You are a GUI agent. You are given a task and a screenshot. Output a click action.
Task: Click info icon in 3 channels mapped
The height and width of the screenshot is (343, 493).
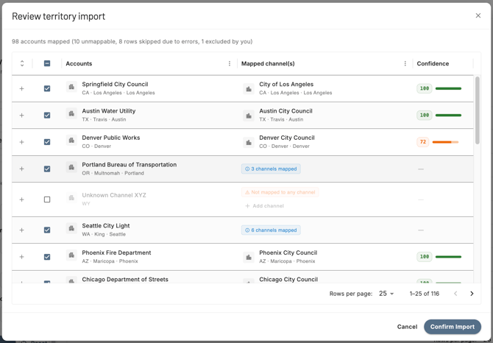[x=247, y=169]
